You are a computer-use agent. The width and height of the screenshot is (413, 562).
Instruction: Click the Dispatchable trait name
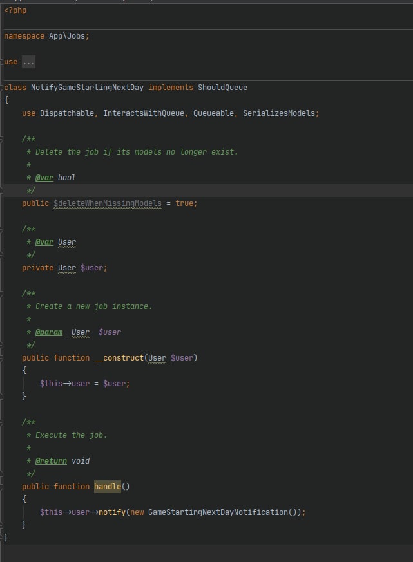click(x=67, y=113)
